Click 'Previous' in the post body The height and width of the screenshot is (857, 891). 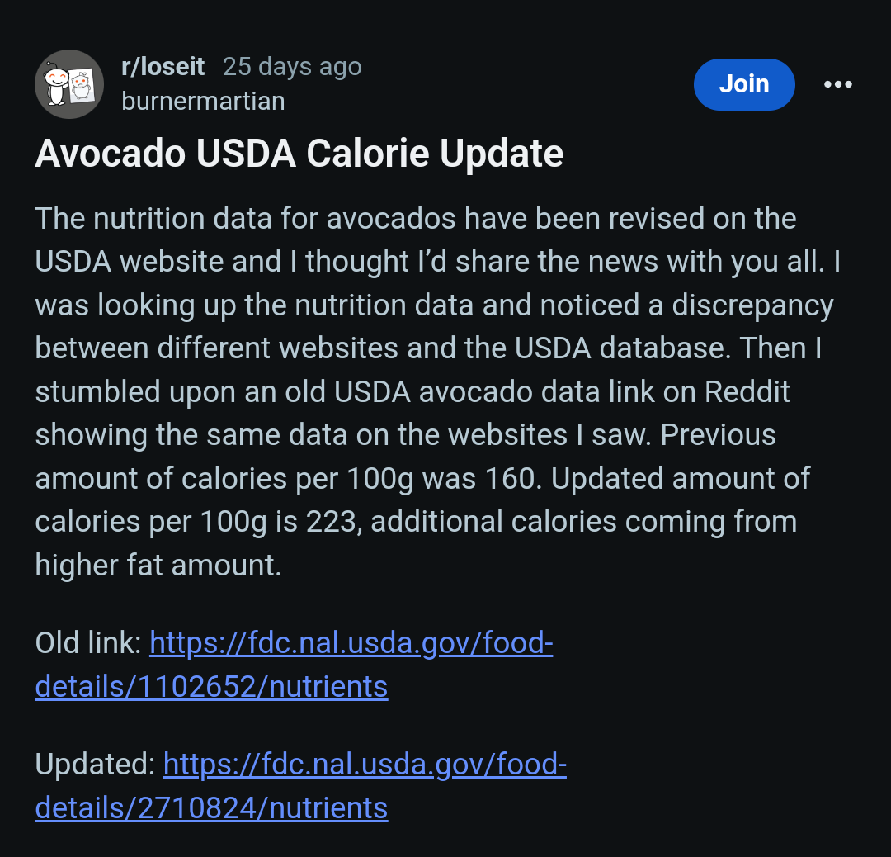tap(718, 435)
